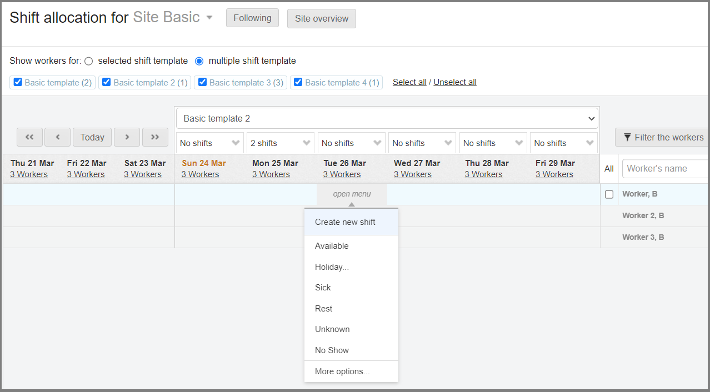Viewport: 710px width, 392px height.
Task: Jump forward with the double-right arrow button
Action: [155, 137]
